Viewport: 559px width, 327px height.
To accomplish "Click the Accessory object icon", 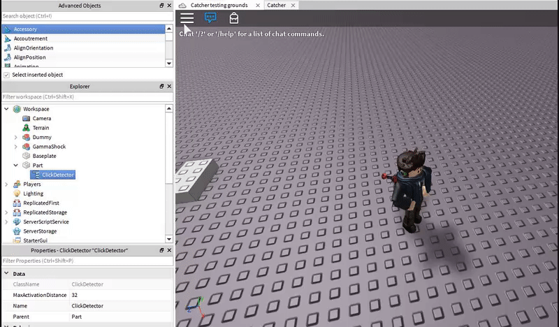I will 8,29.
